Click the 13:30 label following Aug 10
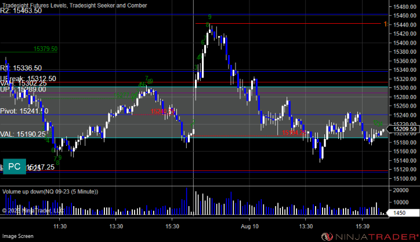 [x=306, y=226]
